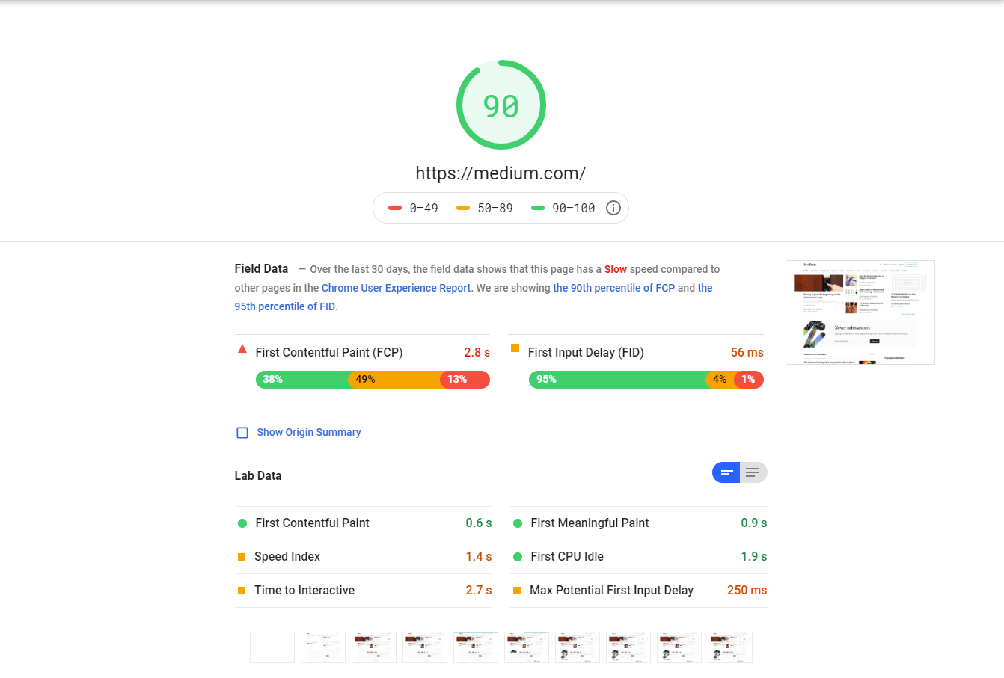Screen dimensions: 1004x678
Task: Follow the 90th percentile of FCP link
Action: 614,288
